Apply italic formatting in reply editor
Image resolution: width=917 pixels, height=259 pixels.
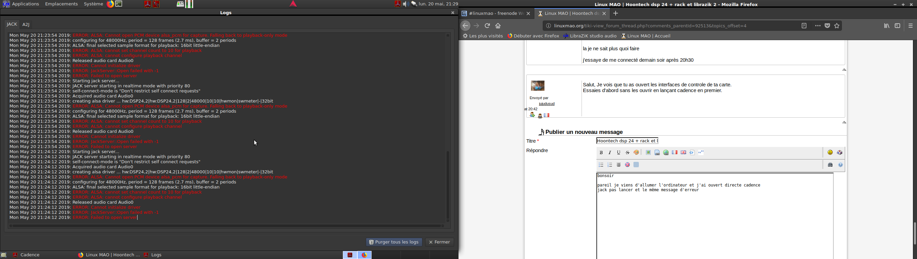tap(610, 152)
